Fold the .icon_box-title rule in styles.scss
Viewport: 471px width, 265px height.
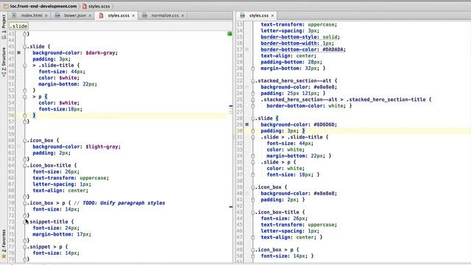click(24, 166)
